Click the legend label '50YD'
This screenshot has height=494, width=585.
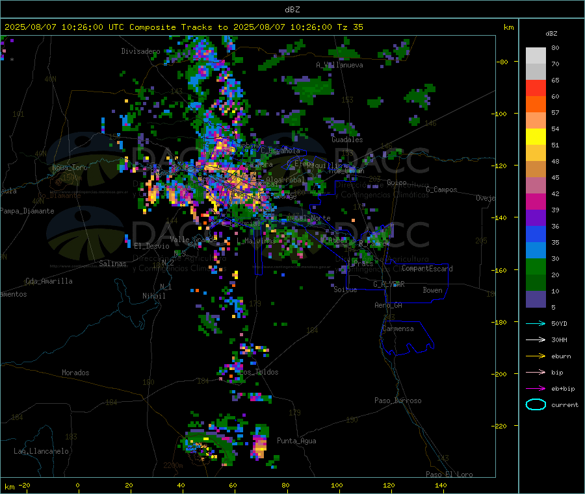[x=559, y=323]
